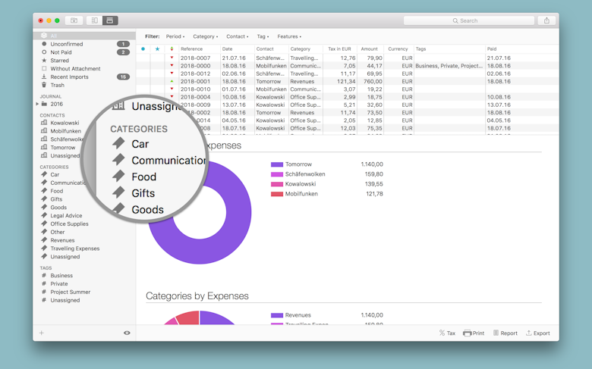Click the Business hashtag icon
Screen dimensions: 592x369
pyautogui.click(x=44, y=276)
